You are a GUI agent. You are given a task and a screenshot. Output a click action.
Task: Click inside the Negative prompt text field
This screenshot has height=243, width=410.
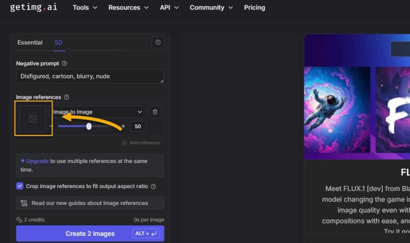click(90, 76)
